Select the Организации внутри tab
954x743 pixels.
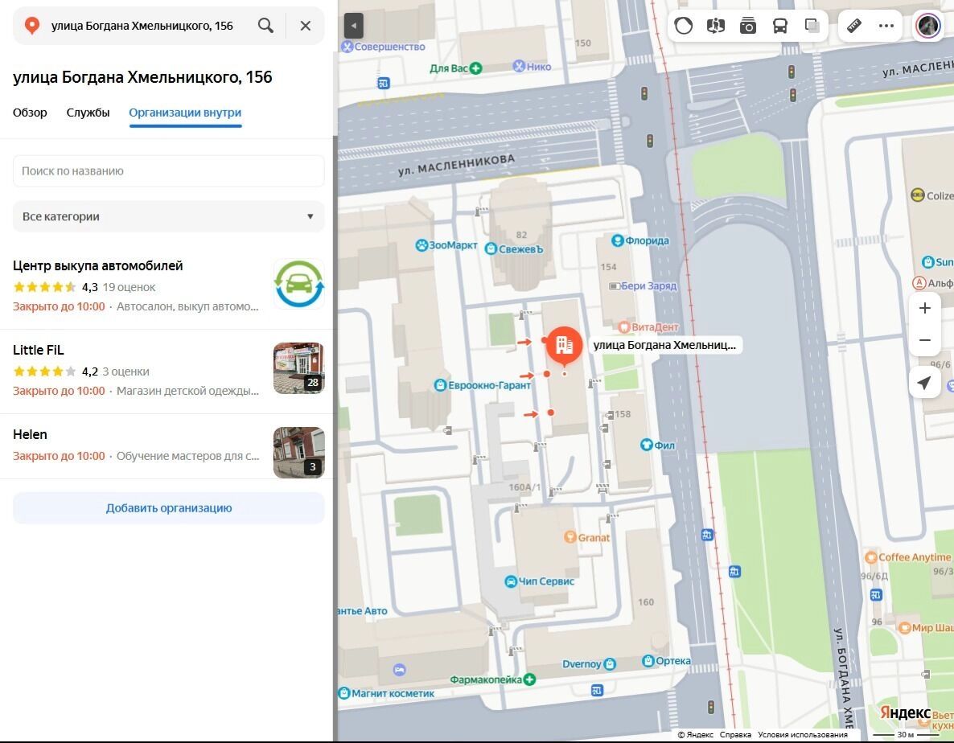click(185, 113)
